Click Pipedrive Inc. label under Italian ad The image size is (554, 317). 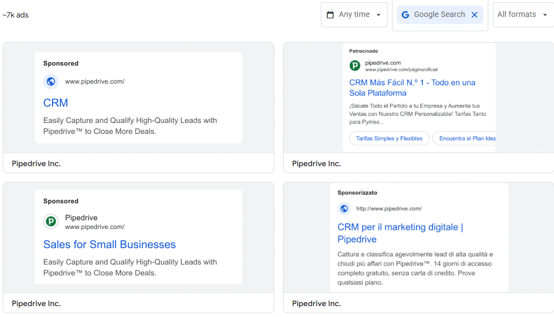coord(316,303)
